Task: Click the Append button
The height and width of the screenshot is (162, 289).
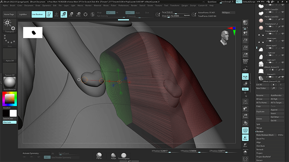Action: tap(277, 110)
